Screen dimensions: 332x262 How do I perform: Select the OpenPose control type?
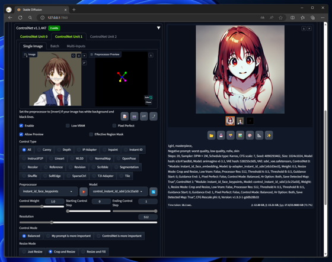click(126, 159)
